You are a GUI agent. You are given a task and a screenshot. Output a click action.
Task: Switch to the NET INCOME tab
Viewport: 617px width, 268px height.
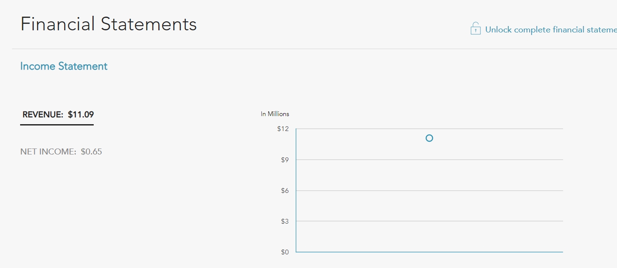(x=61, y=152)
